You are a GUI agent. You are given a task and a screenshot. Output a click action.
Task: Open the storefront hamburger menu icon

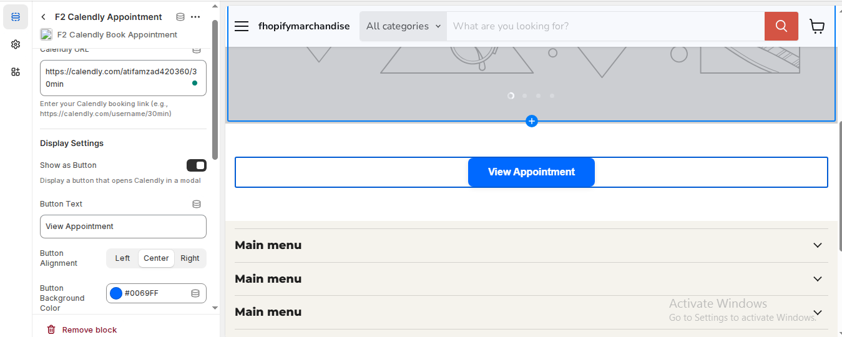(242, 26)
